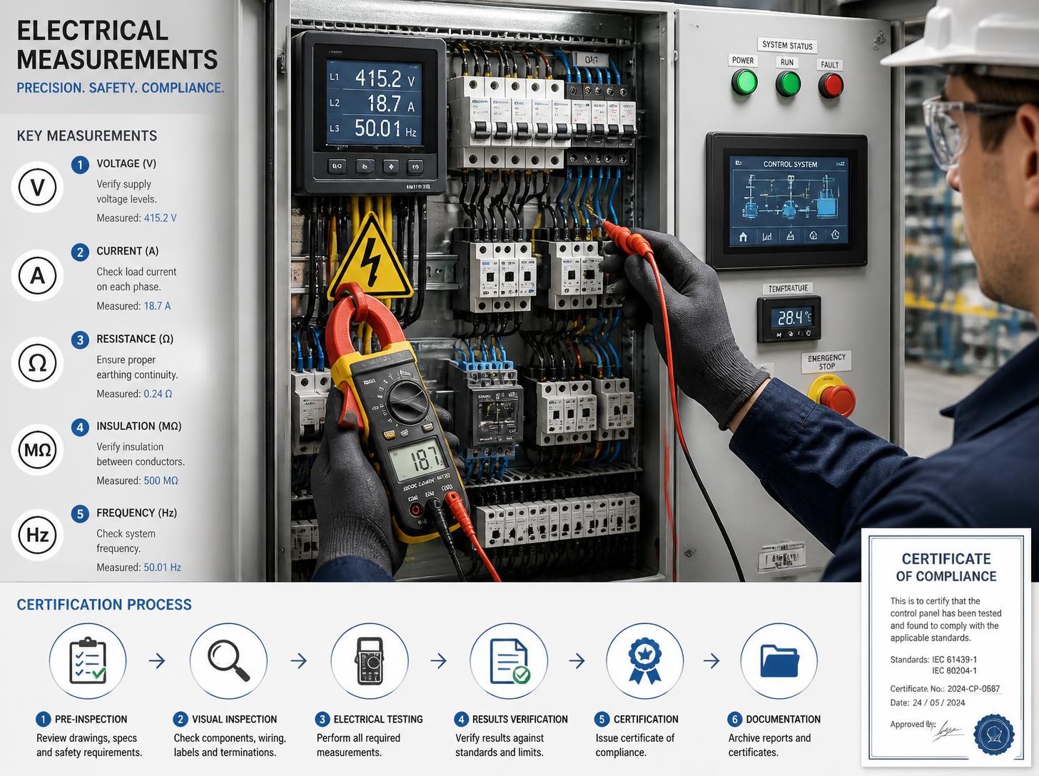The width and height of the screenshot is (1039, 776).
Task: Click the CERTIFICATE OF COMPLIANCE title
Action: coord(946,568)
